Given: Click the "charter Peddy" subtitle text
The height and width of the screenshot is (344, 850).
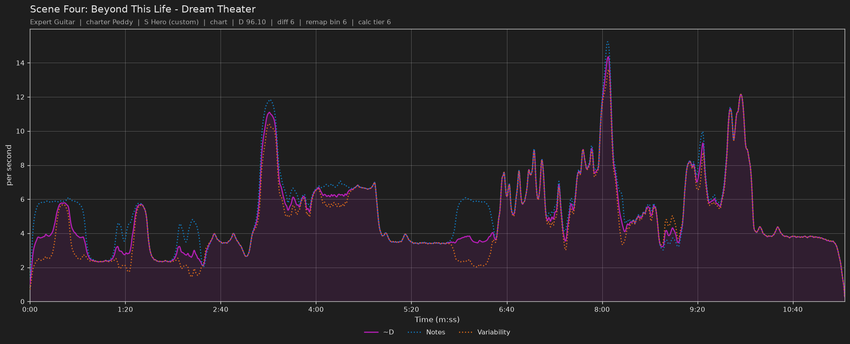Looking at the screenshot, I should pyautogui.click(x=110, y=22).
